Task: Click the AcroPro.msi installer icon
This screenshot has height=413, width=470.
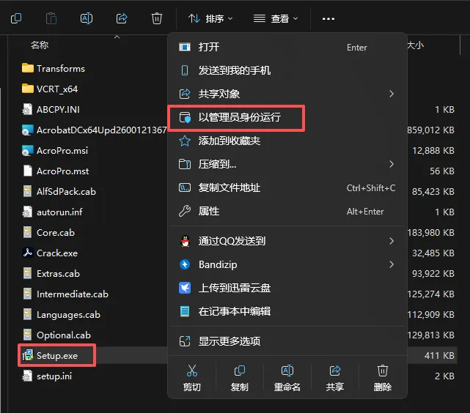Action: click(x=28, y=151)
